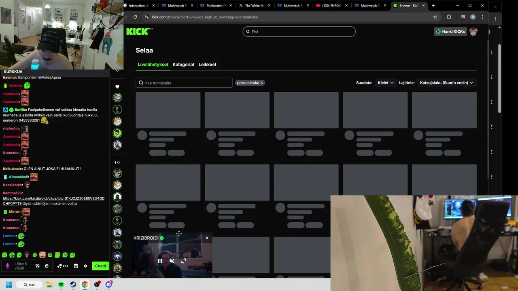Remove the perunaleuka tag filter
The width and height of the screenshot is (518, 291).
click(x=261, y=83)
